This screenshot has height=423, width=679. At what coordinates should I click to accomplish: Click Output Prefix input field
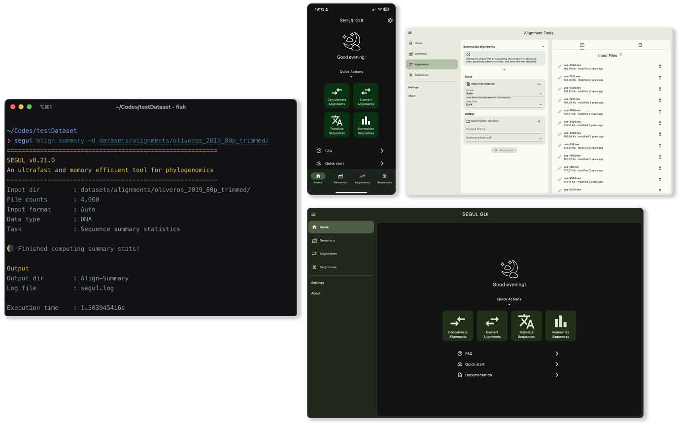(x=504, y=129)
